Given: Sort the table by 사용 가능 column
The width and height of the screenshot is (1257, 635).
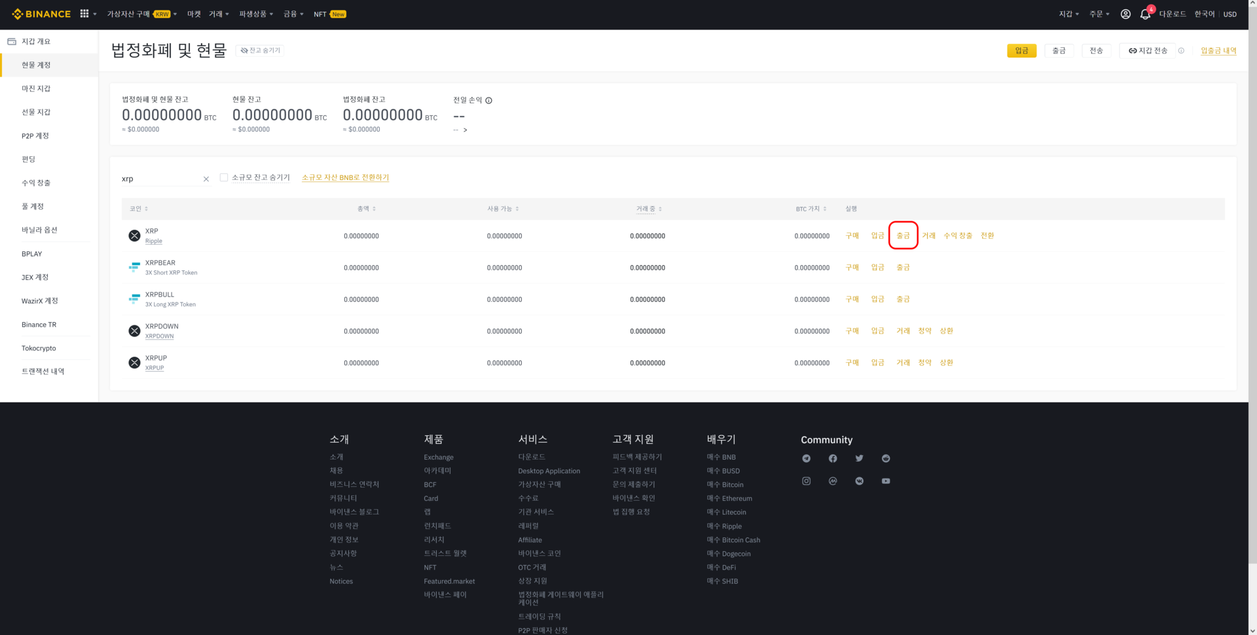Looking at the screenshot, I should click(503, 209).
